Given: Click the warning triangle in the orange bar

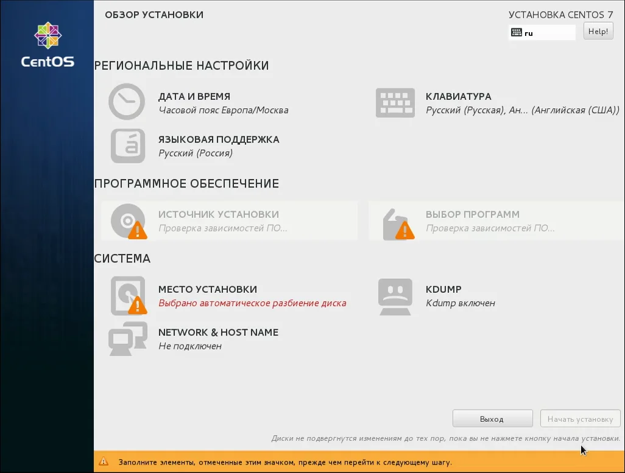Looking at the screenshot, I should coord(104,461).
